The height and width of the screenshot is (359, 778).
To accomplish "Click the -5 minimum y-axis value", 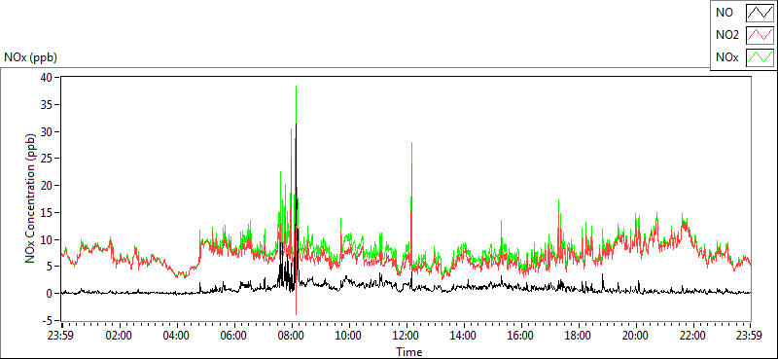I will (x=48, y=321).
